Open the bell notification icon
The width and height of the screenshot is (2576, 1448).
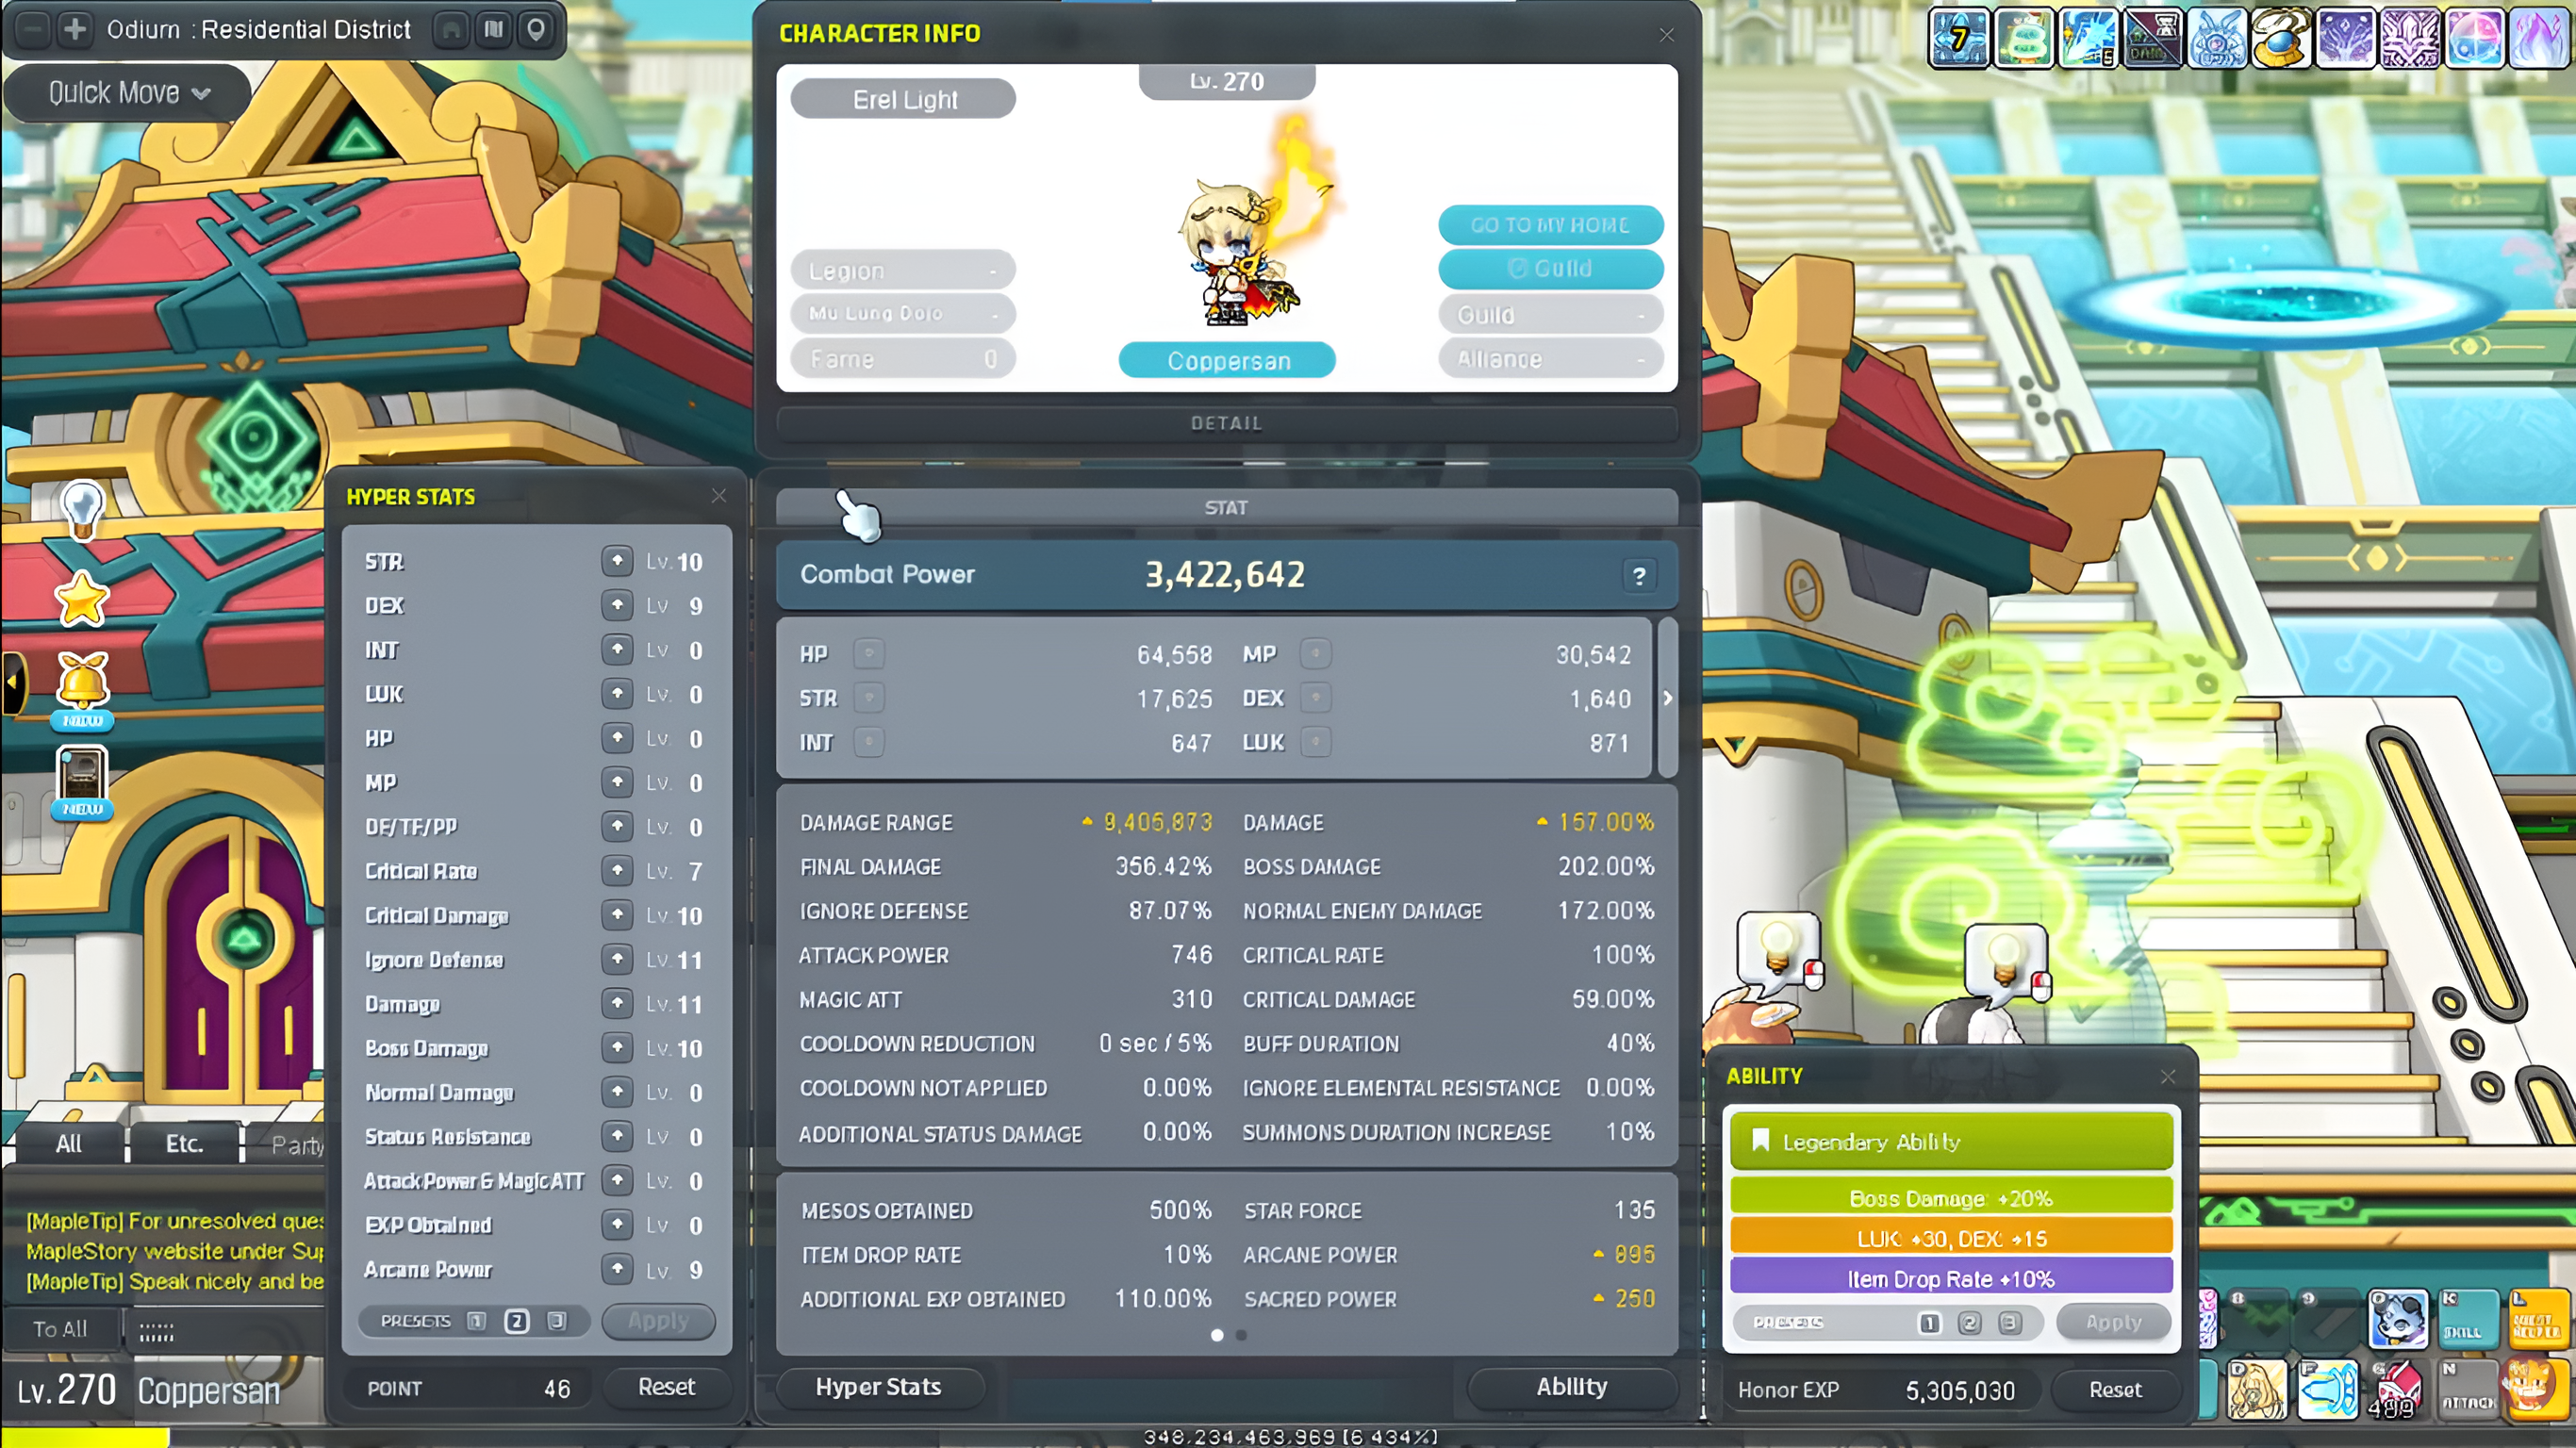82,688
